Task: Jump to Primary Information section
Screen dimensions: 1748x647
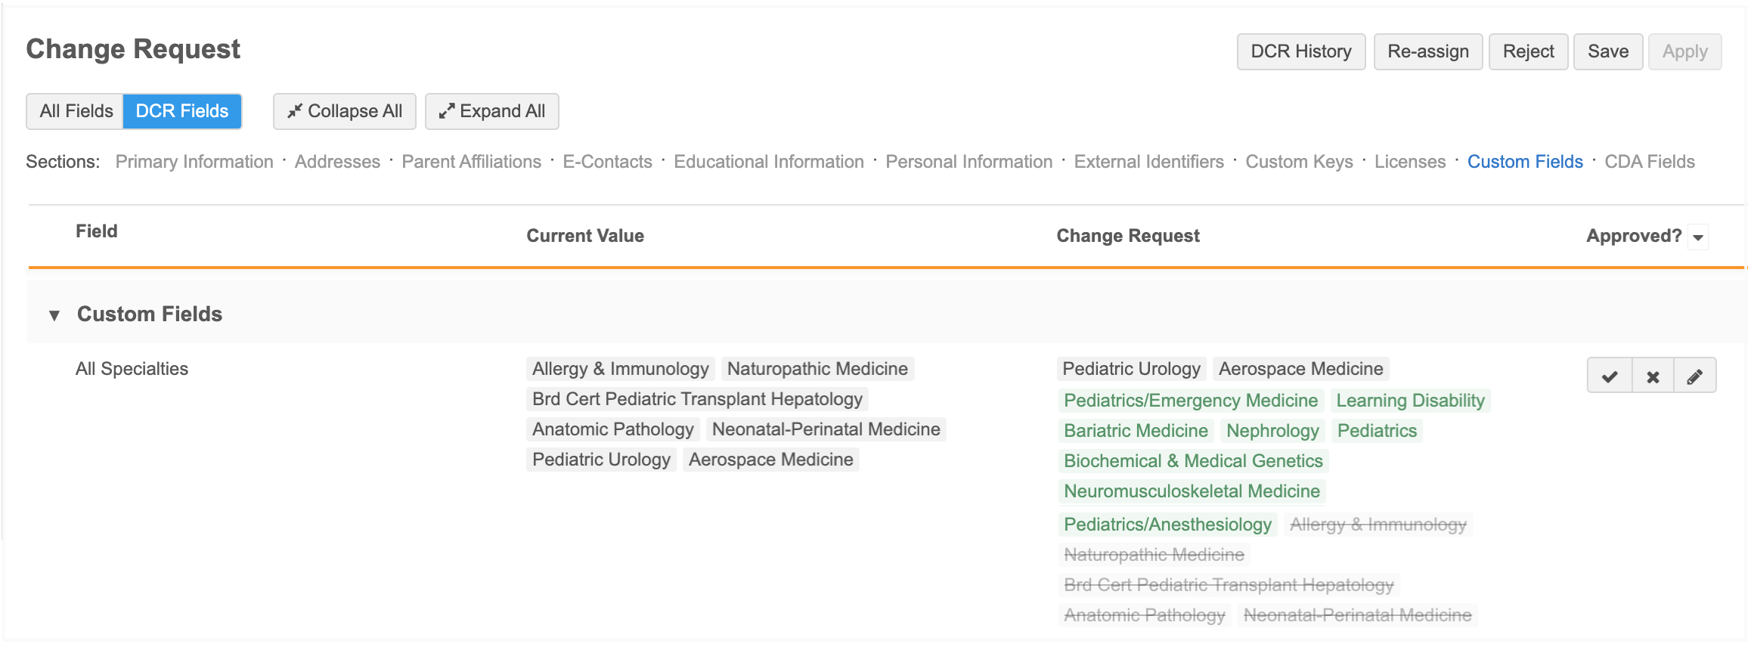Action: (194, 162)
